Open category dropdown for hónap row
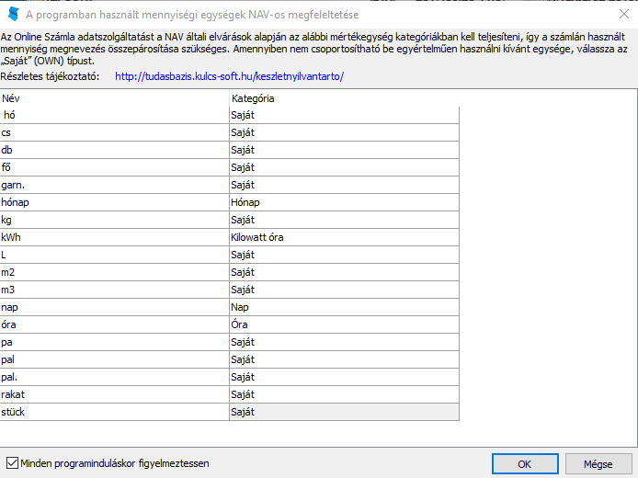The image size is (638, 478). pyautogui.click(x=343, y=202)
